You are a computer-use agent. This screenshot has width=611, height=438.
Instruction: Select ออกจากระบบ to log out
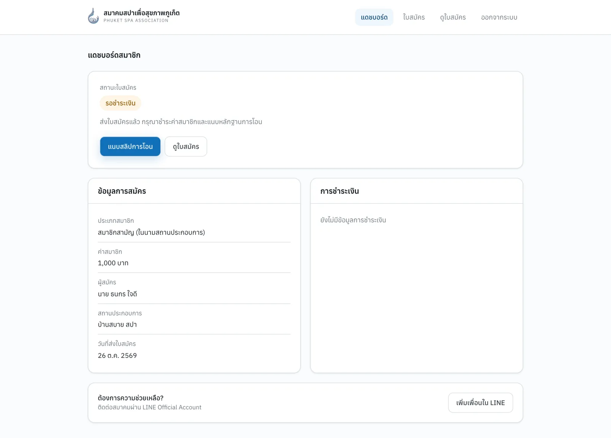click(x=499, y=17)
